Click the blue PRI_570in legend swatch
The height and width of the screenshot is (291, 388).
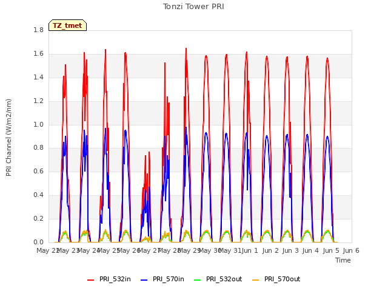point(144,280)
